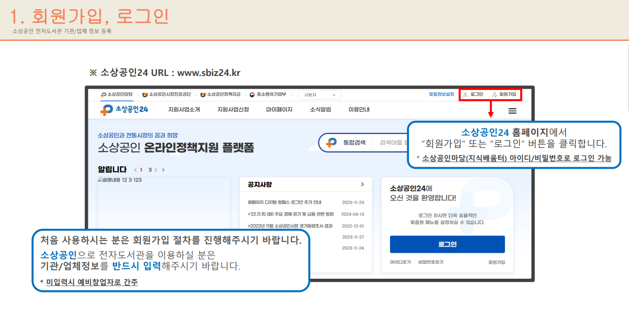Click the blue 로그인 button
Image resolution: width=629 pixels, height=321 pixels.
click(447, 244)
